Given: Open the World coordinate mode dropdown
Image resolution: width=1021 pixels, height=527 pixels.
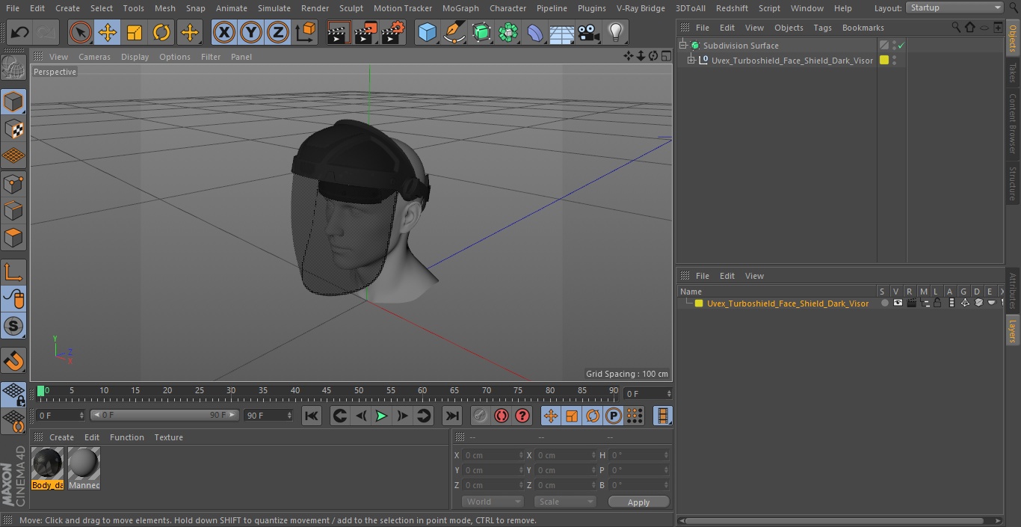Looking at the screenshot, I should click(492, 502).
